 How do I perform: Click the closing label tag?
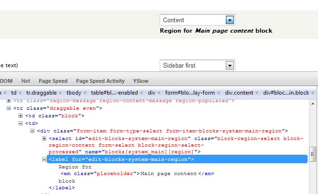pos(61,188)
